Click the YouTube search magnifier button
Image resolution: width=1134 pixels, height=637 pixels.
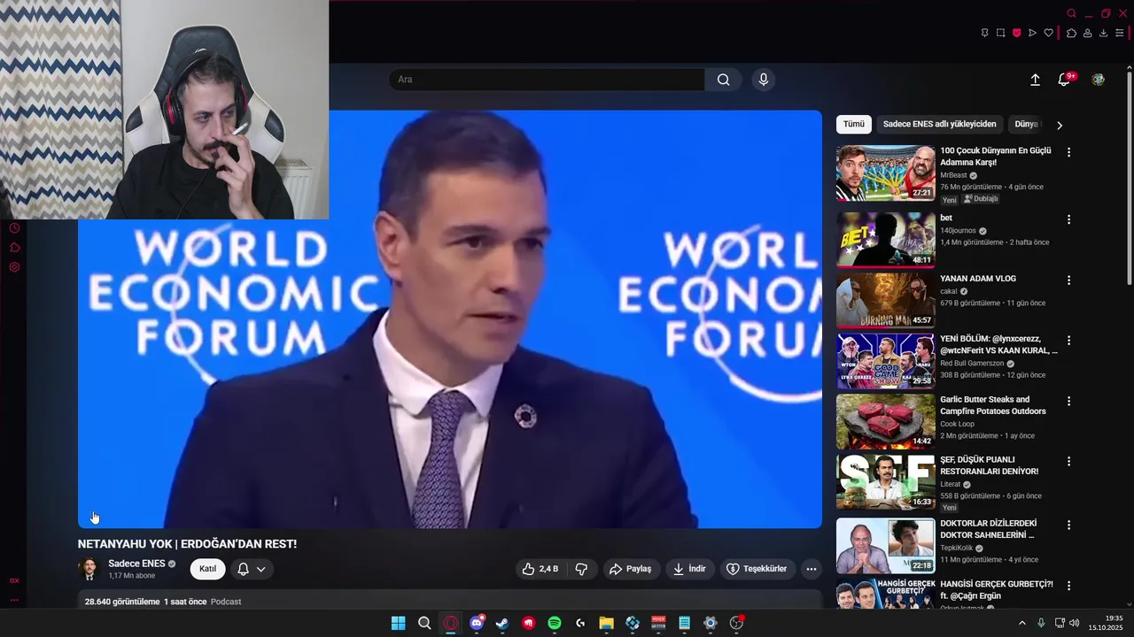coord(724,80)
